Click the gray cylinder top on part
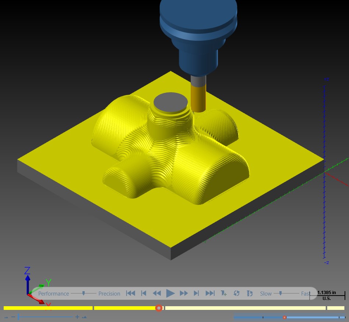This screenshot has height=322, width=349. tap(170, 102)
